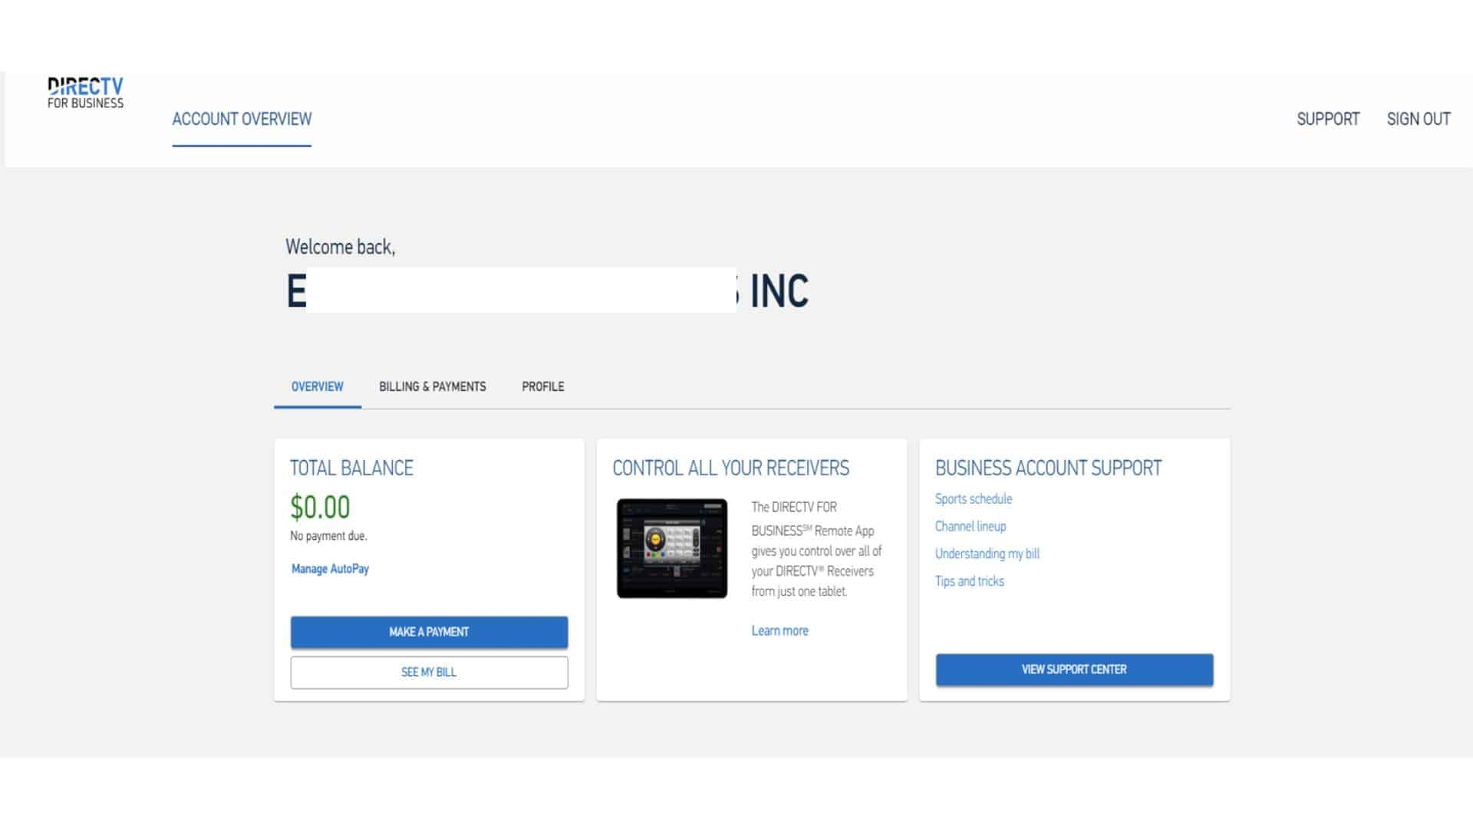Switch to the PROFILE tab
1473x828 pixels.
point(542,386)
